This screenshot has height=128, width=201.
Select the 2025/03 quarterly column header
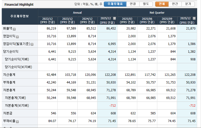click(x=127, y=20)
